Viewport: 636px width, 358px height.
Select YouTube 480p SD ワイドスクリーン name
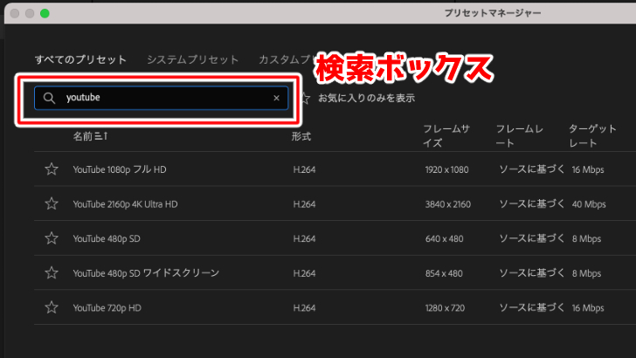(x=146, y=273)
